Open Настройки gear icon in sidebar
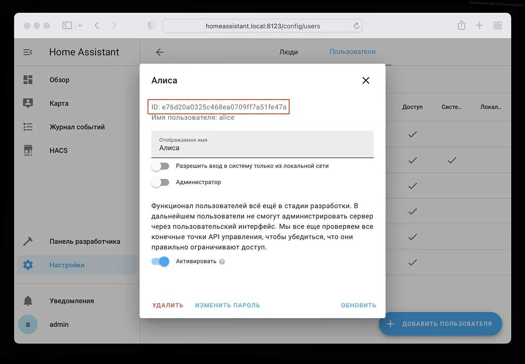Viewport: 525px width, 364px height. coord(28,265)
